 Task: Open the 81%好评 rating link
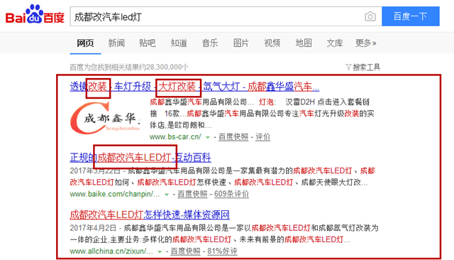(x=222, y=251)
